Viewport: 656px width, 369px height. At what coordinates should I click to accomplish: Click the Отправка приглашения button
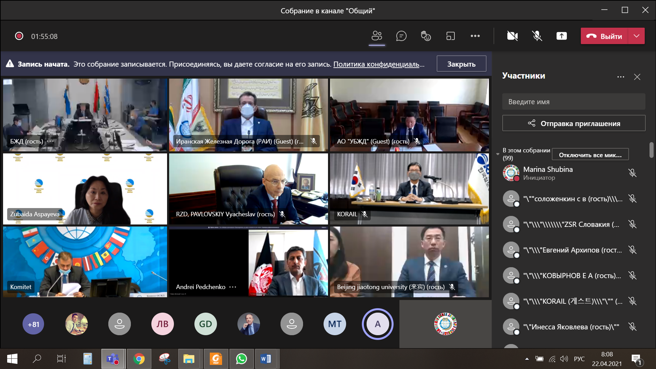pyautogui.click(x=574, y=123)
